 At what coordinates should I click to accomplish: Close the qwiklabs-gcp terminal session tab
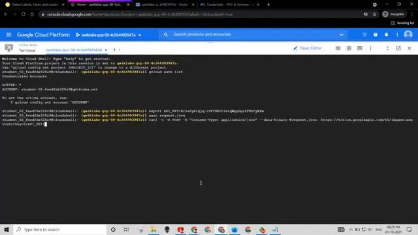(x=106, y=50)
